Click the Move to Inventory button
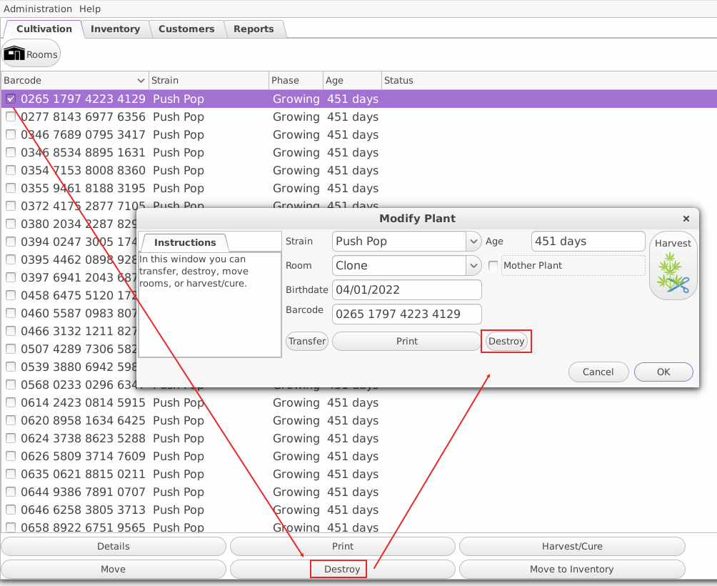 (571, 570)
